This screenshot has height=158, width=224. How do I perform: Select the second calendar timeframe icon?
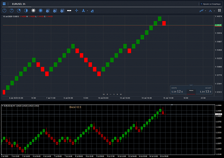tap(55, 11)
